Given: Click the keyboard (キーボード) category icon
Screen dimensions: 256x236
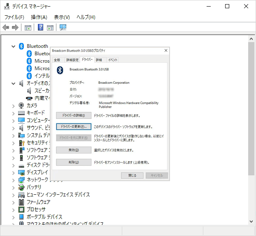Looking at the screenshot, I should 21,113.
